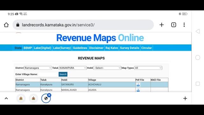Open the Guidelines tab
This screenshot has width=204, height=115.
[x=80, y=48]
